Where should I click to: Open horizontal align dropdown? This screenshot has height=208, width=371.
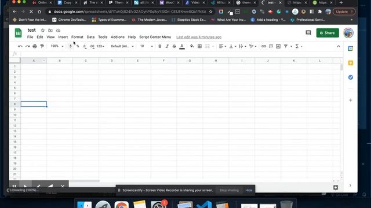pos(223,46)
